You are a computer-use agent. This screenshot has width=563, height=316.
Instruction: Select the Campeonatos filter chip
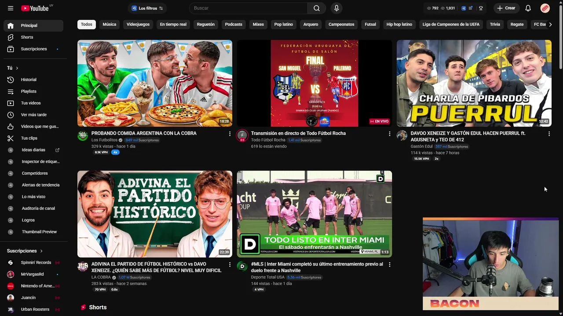coord(341,25)
